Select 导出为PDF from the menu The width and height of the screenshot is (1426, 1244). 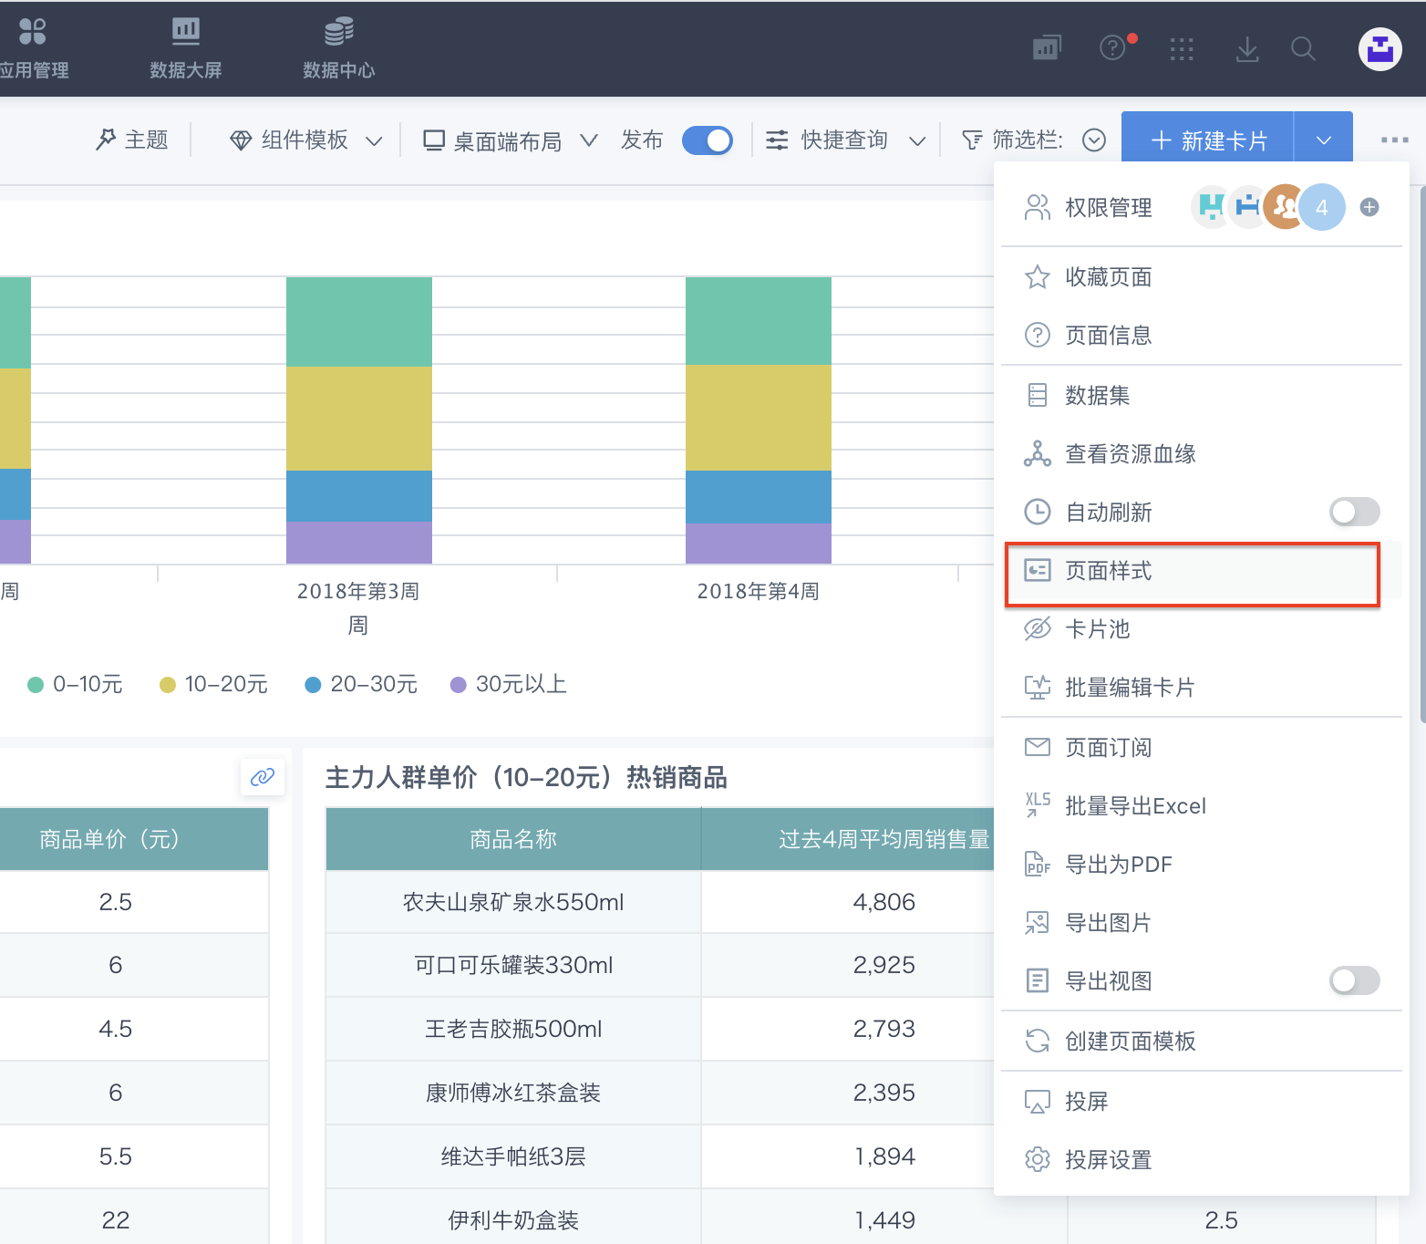pos(1202,864)
